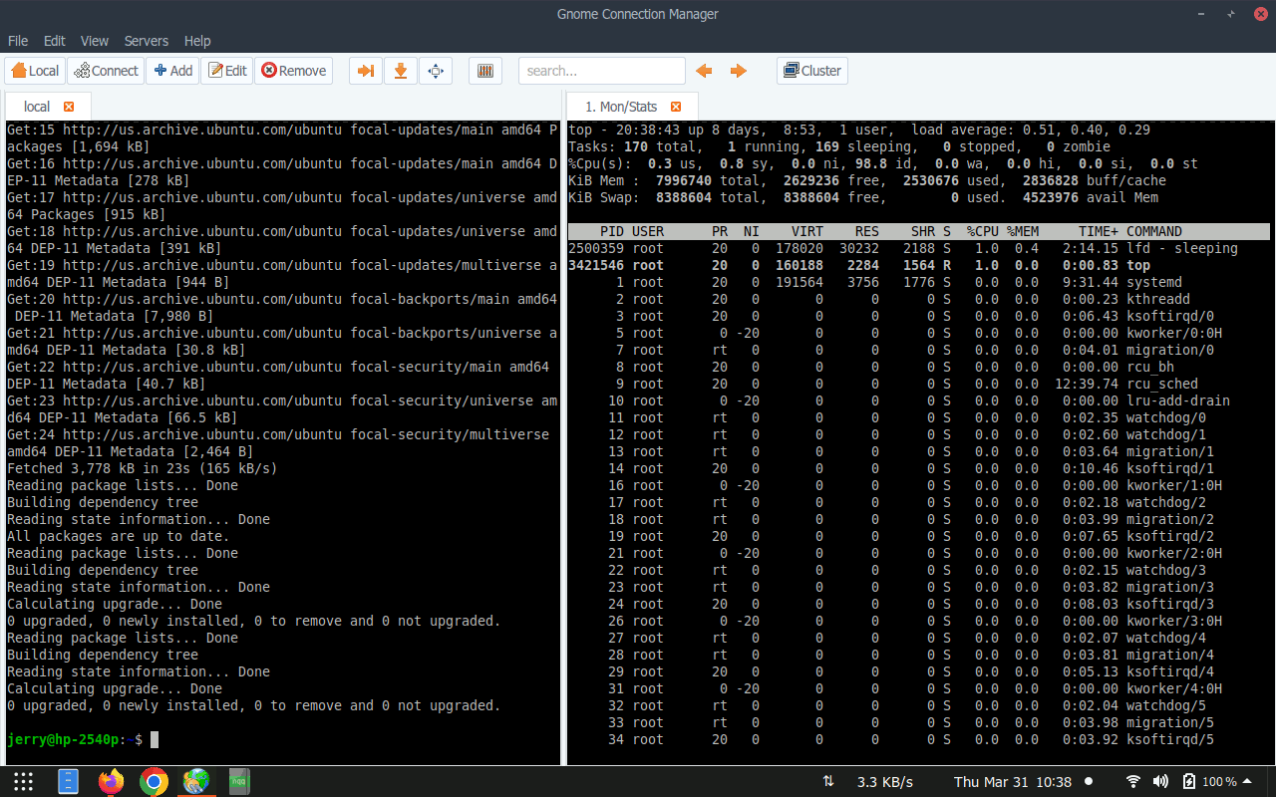The image size is (1276, 797).
Task: Open the applications grid launcher
Action: pos(23,782)
